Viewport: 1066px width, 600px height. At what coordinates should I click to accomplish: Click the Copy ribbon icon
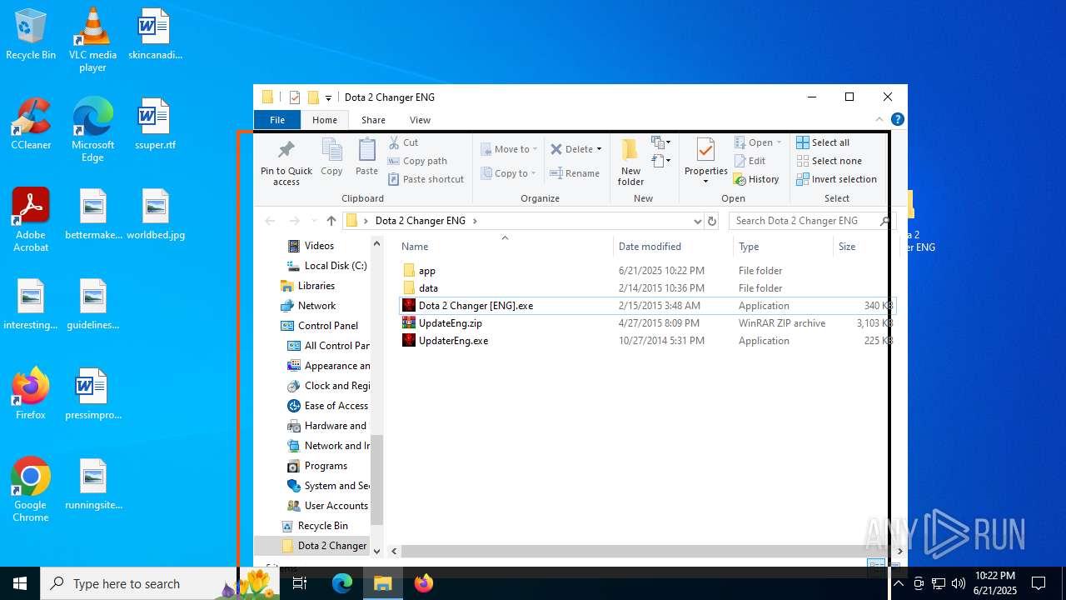click(331, 157)
